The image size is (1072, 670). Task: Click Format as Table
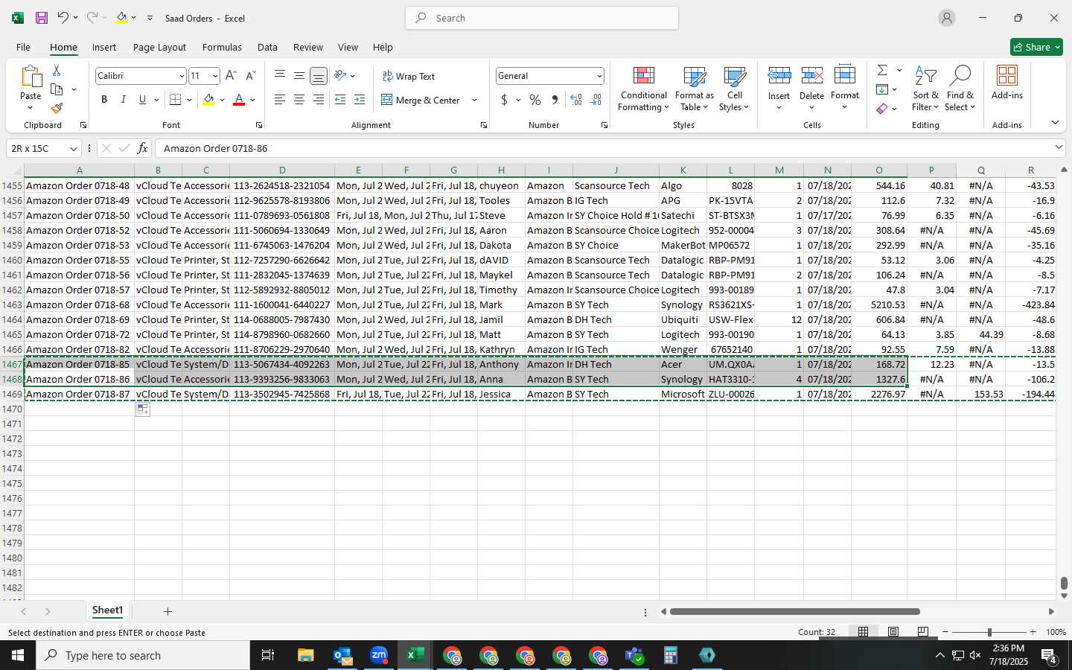(x=694, y=89)
